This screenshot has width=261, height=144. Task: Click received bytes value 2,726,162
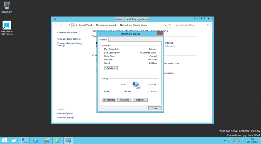pyautogui.click(x=152, y=91)
